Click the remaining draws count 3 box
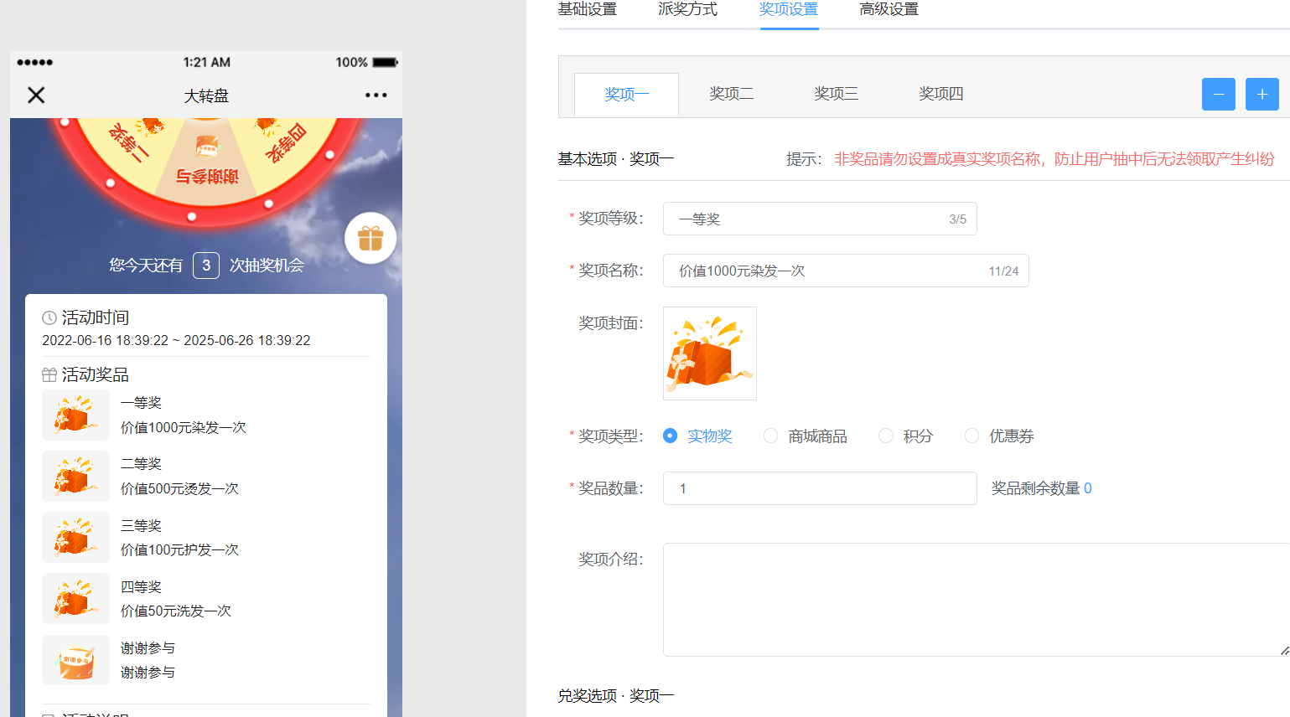The width and height of the screenshot is (1290, 717). point(206,265)
